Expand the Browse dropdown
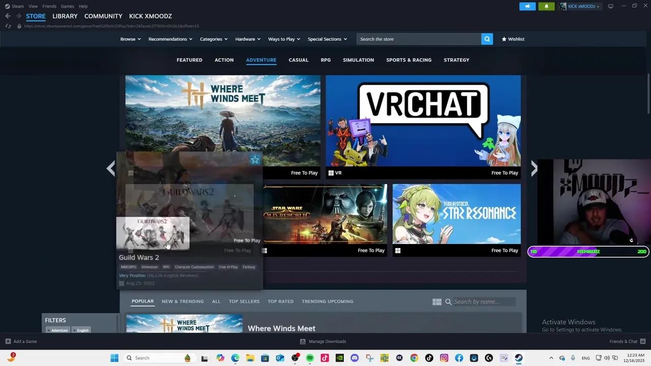The height and width of the screenshot is (366, 651). click(x=131, y=39)
